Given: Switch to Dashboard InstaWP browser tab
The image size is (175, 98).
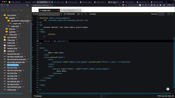Looking at the screenshot, I should coord(29,2).
